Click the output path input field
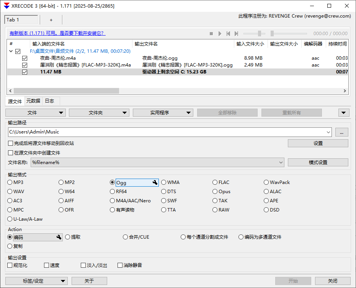The width and height of the screenshot is (356, 288). [x=168, y=132]
